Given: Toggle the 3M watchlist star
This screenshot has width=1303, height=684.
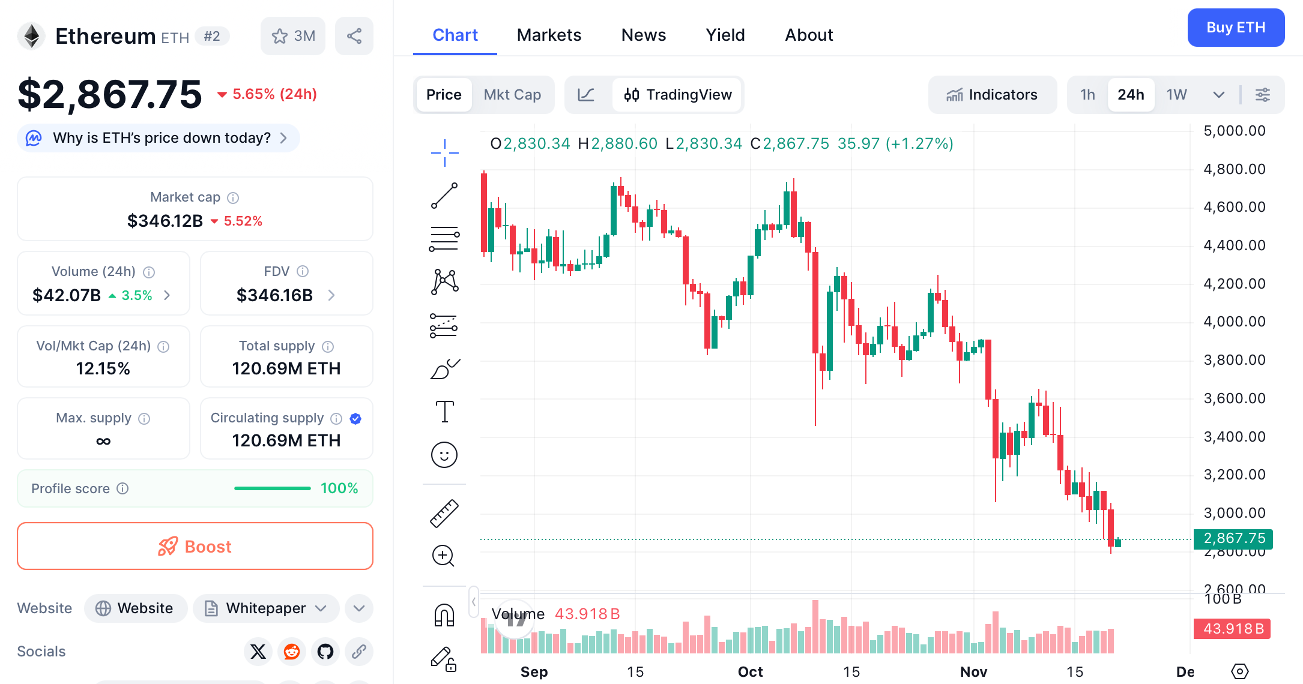Looking at the screenshot, I should coord(293,36).
